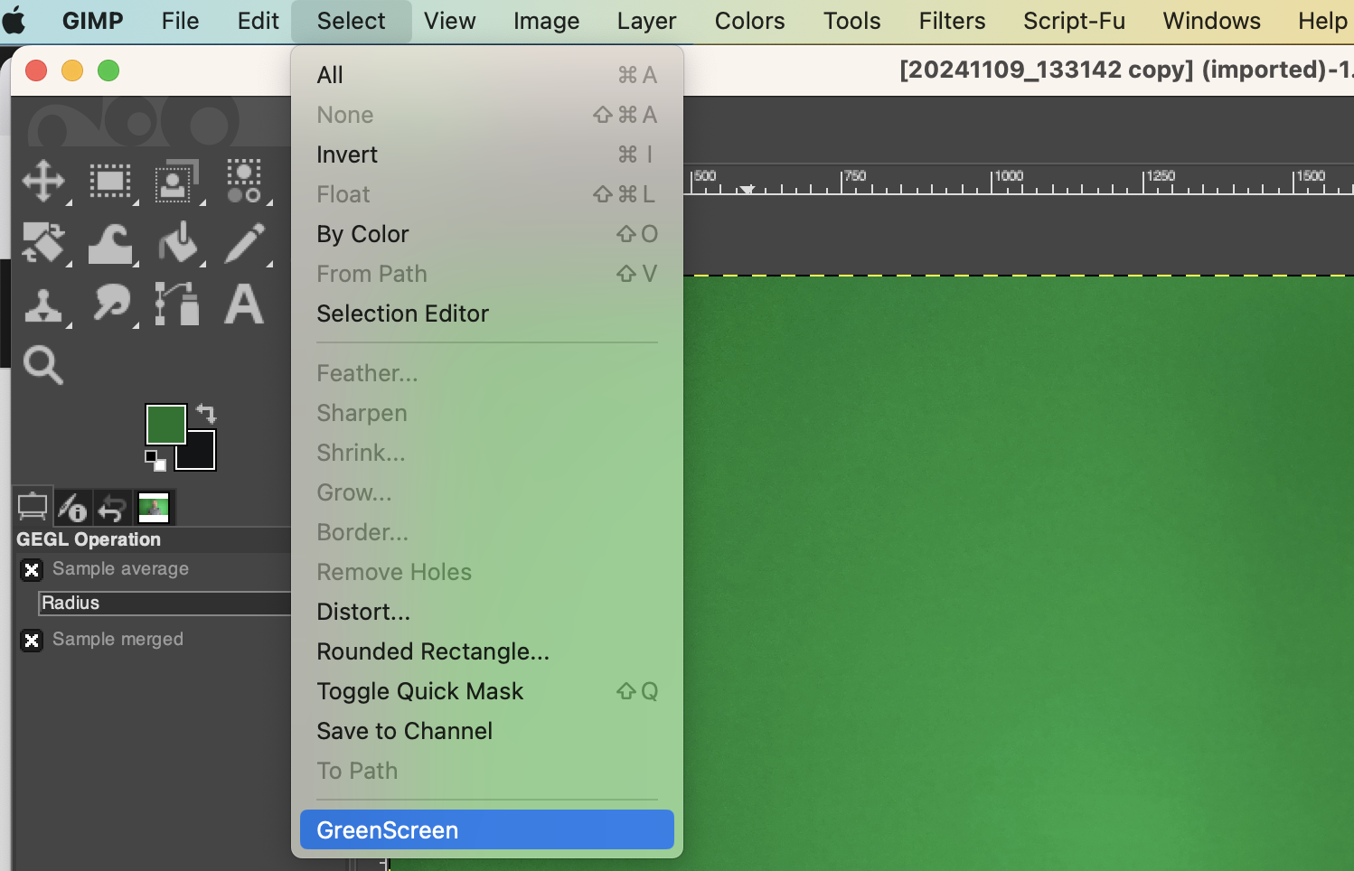Image resolution: width=1354 pixels, height=871 pixels.
Task: Open the Colors menu
Action: 749,21
